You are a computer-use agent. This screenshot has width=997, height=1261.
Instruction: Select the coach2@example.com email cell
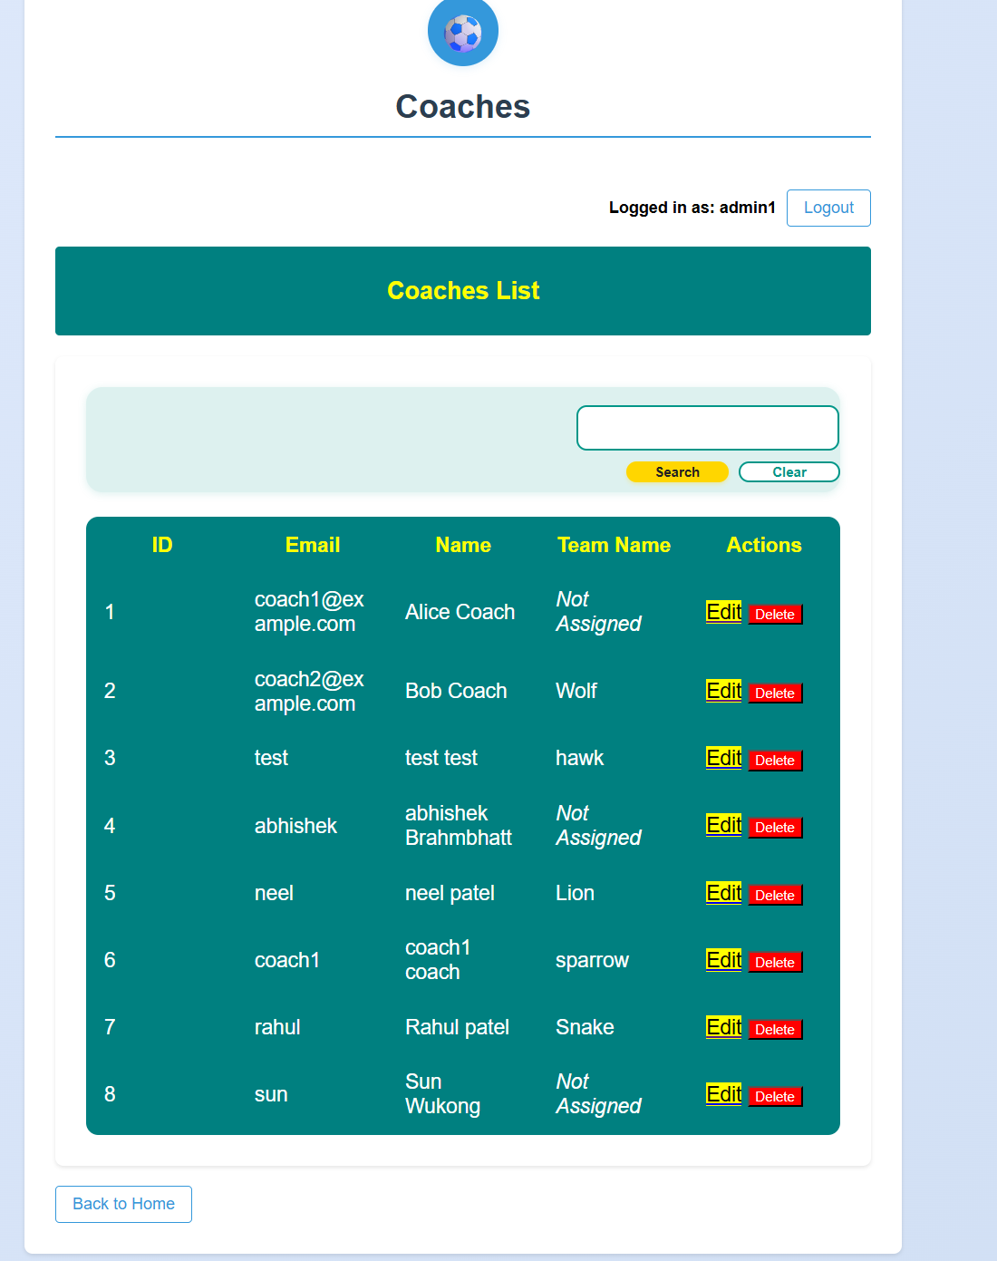pyautogui.click(x=309, y=691)
